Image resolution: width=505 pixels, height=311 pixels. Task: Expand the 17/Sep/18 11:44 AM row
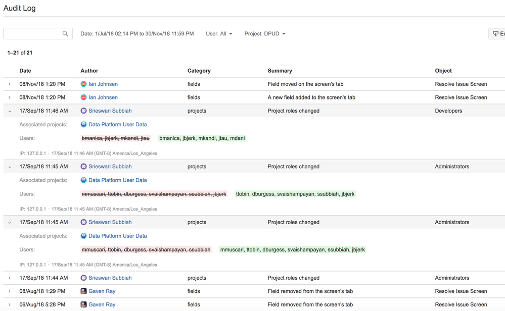(x=9, y=278)
